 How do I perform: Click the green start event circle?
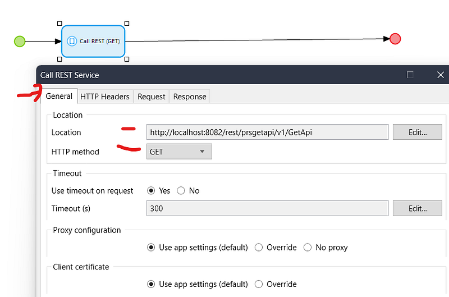[x=20, y=41]
